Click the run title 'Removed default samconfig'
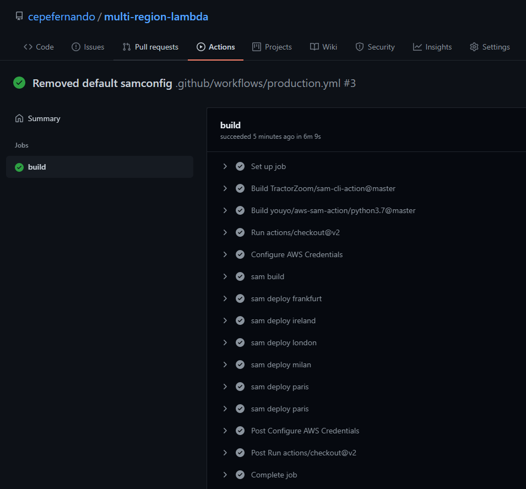Viewport: 526px width, 489px height. click(x=102, y=83)
